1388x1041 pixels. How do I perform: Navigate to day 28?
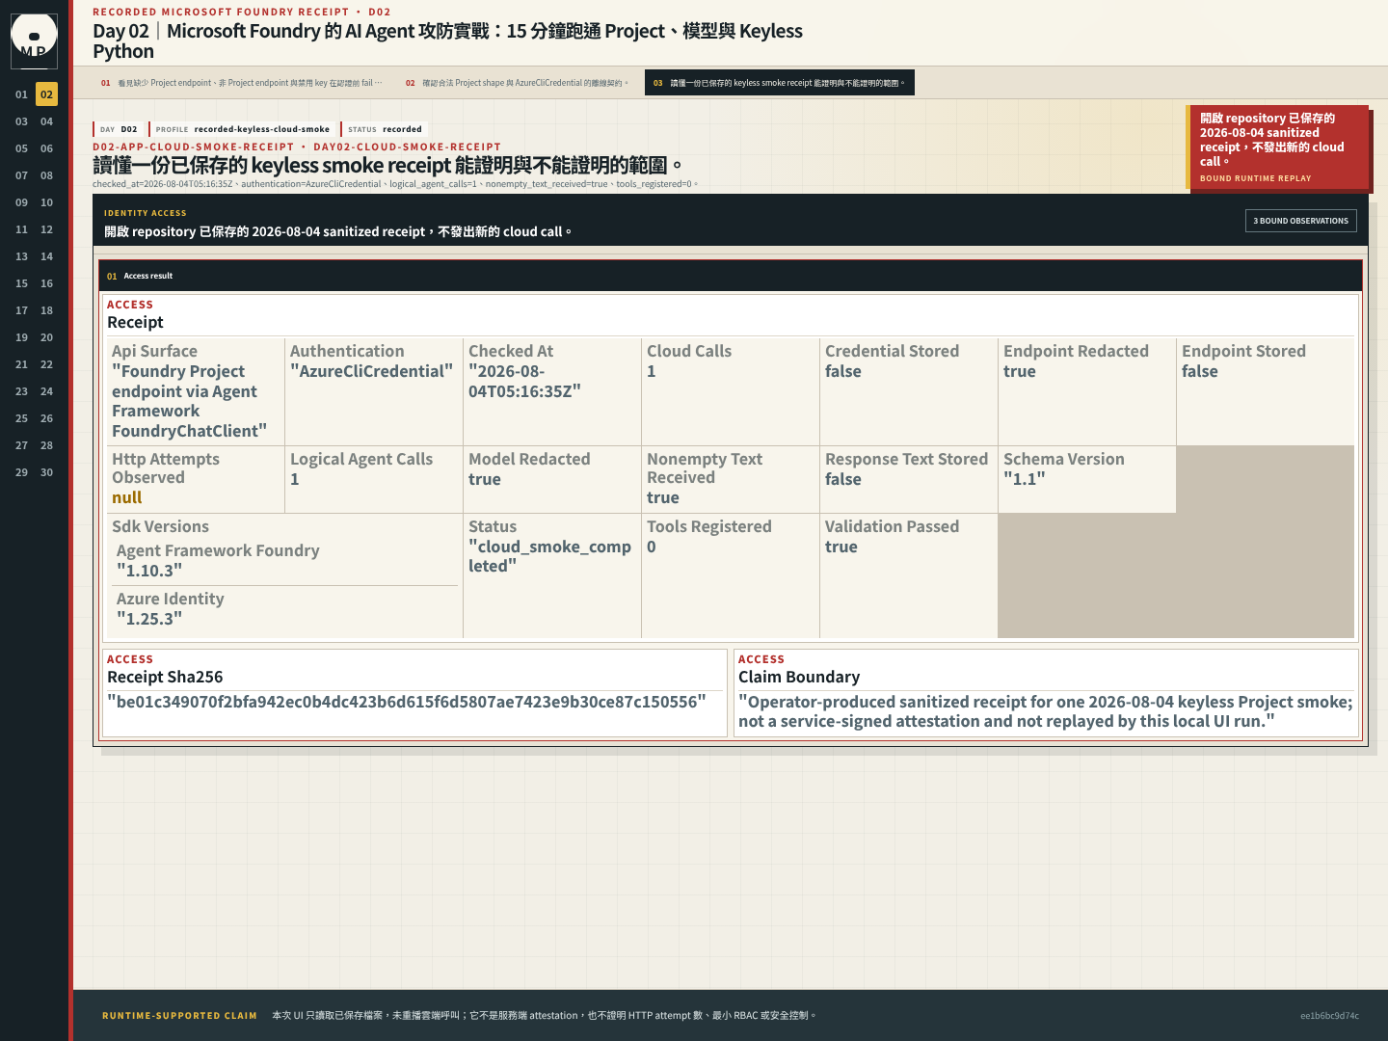point(46,445)
